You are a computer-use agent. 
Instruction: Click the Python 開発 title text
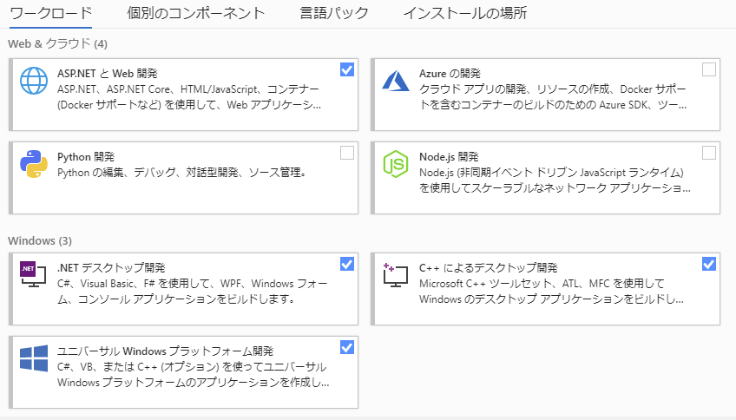click(x=86, y=157)
